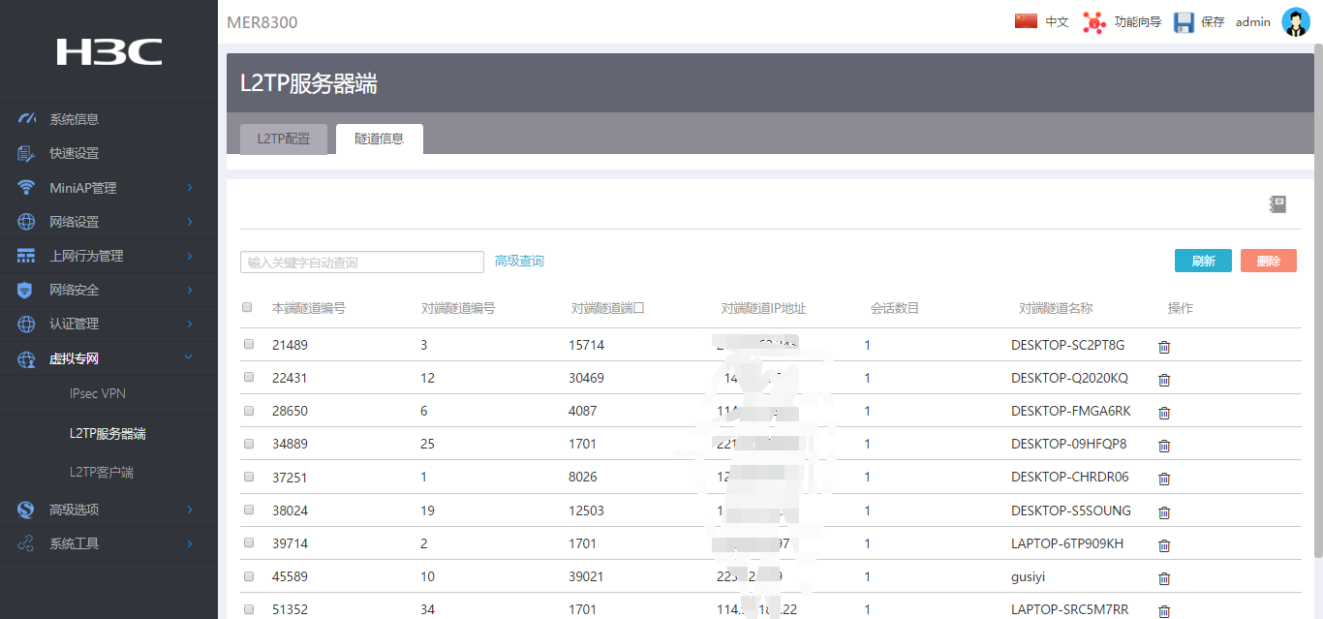Screen dimensions: 1323x619
Task: Expand the MiniAP管理 menu arrow
Action: pos(189,188)
